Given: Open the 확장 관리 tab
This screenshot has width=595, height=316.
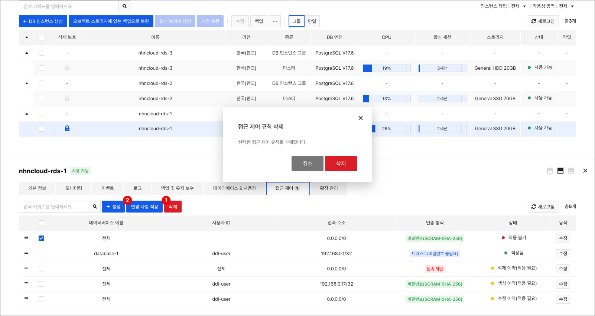Looking at the screenshot, I should pos(329,188).
